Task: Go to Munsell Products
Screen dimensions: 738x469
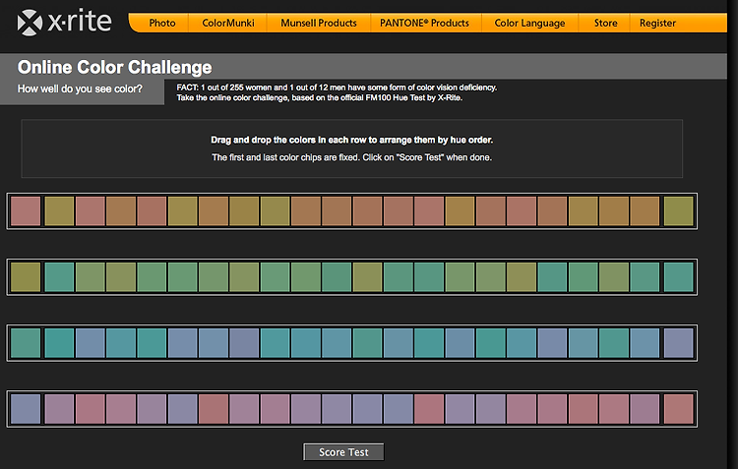Action: pos(319,23)
